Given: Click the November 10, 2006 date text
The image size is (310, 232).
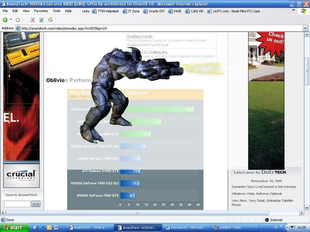Looking at the screenshot, I should pos(266,181).
